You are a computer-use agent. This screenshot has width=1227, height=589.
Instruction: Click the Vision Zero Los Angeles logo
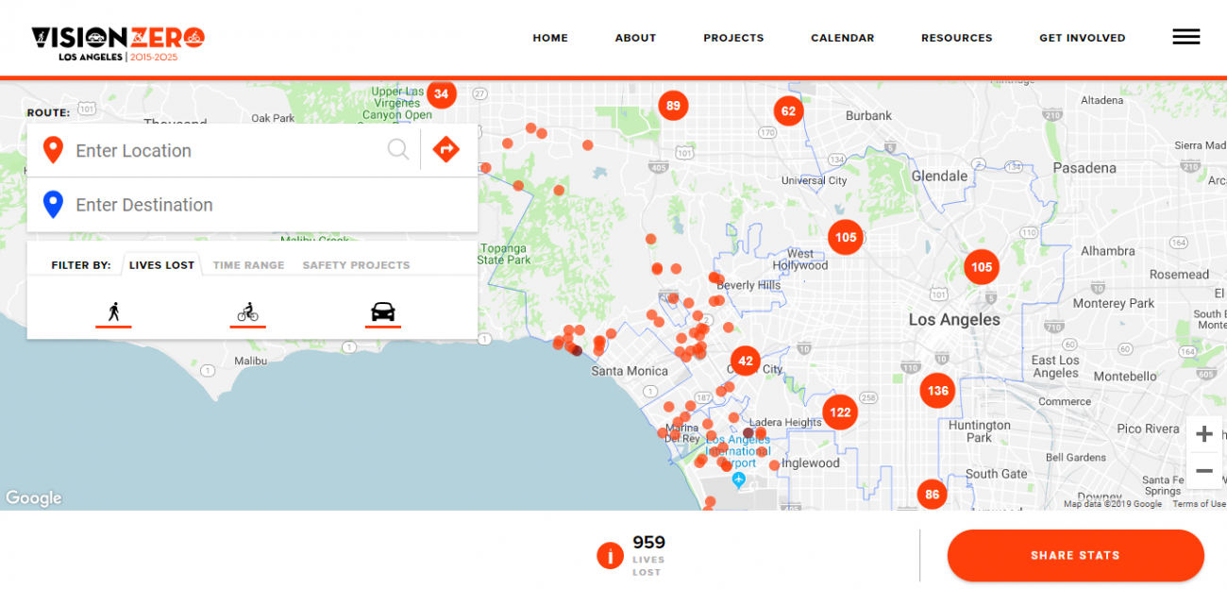point(118,43)
